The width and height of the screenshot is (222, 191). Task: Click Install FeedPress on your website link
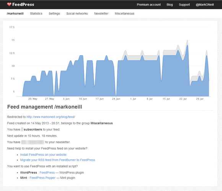(x=43, y=155)
